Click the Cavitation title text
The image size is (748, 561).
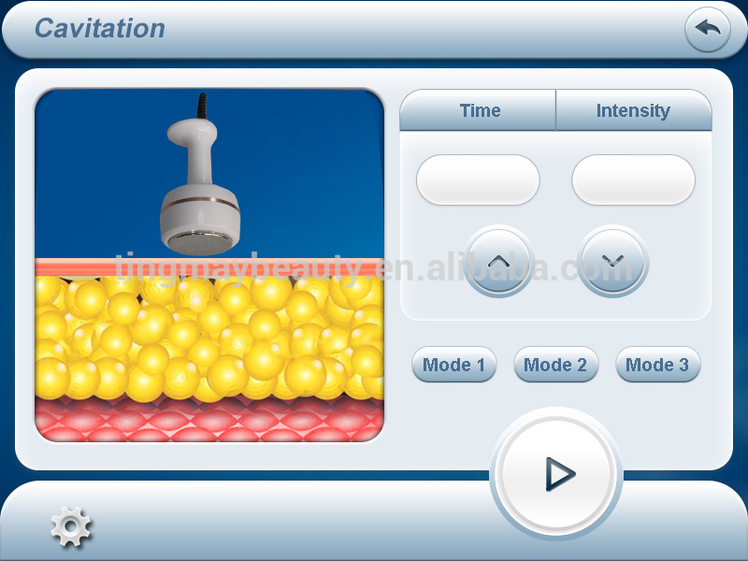(x=100, y=28)
